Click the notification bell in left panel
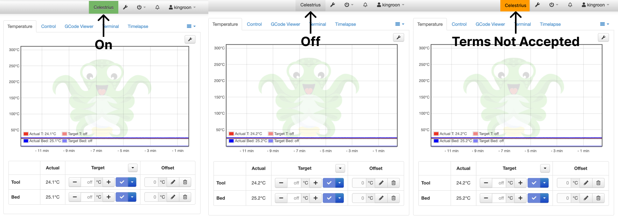Viewport: 618px width, 223px height. [157, 7]
